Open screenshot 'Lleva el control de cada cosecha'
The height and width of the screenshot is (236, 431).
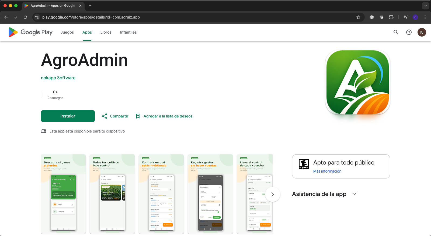point(255,194)
